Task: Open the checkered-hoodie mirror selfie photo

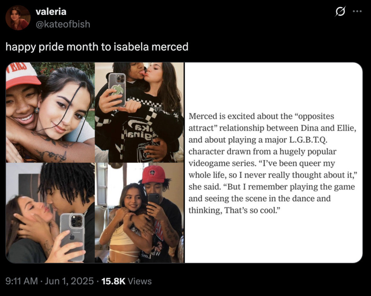Action: (x=139, y=112)
